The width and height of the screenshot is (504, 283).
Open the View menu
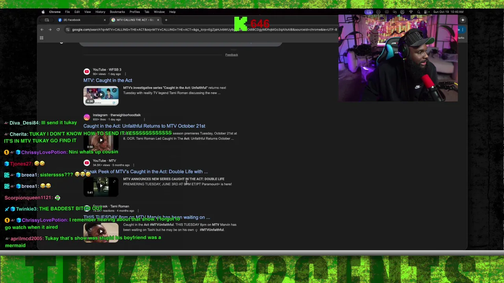(x=87, y=12)
